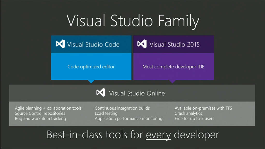This screenshot has width=265, height=149.
Task: Click the white infinity symbol on blue banner
Action: pos(60,44)
